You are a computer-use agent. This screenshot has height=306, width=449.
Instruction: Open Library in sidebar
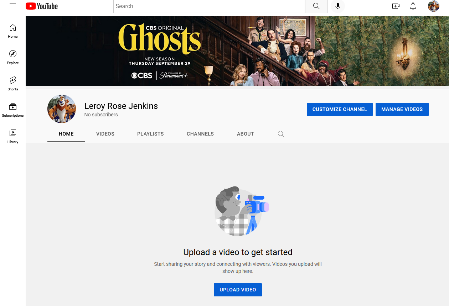click(13, 136)
